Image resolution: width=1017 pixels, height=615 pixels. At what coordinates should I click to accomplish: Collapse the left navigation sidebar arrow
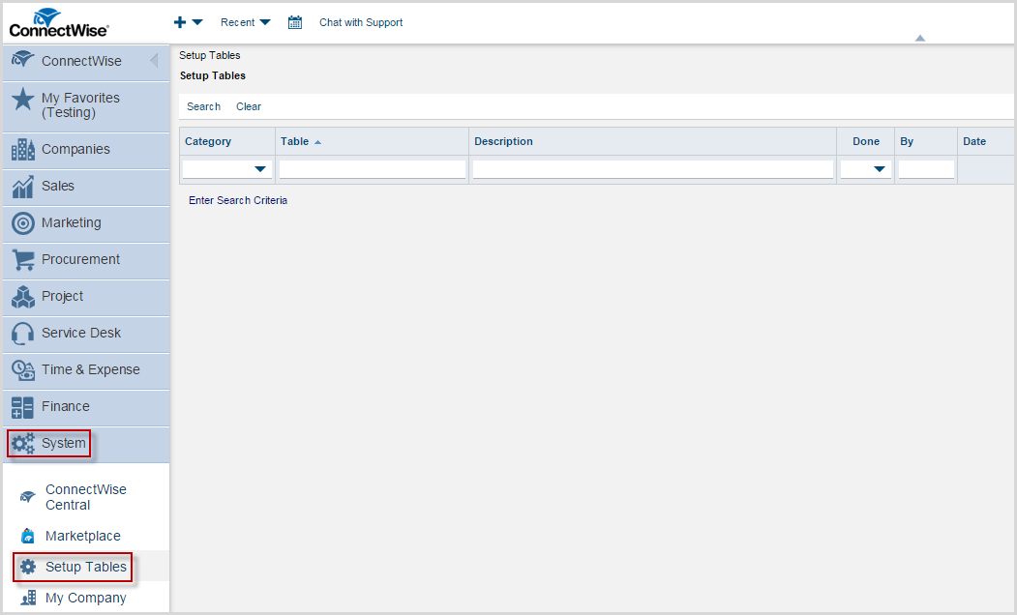tap(154, 61)
